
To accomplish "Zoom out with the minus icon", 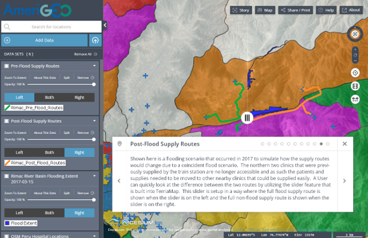I will 355,60.
